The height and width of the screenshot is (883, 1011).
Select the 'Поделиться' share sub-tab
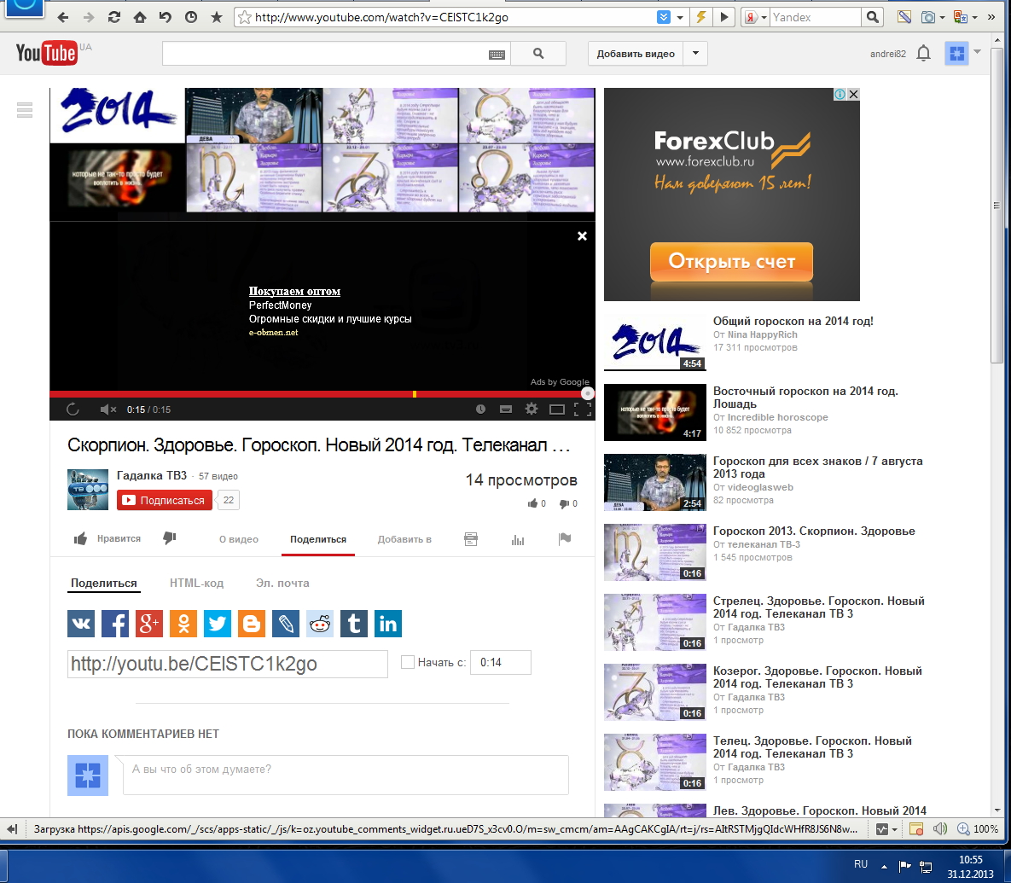(x=104, y=583)
